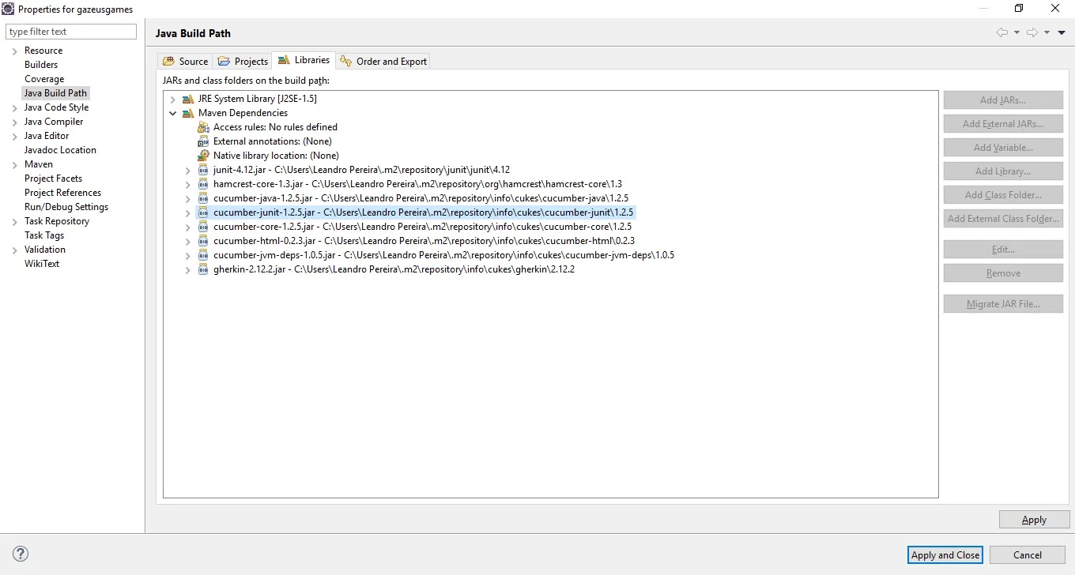The width and height of the screenshot is (1075, 575).
Task: Click the cucumber-junit-1.2.5.jar file icon
Action: (x=203, y=212)
